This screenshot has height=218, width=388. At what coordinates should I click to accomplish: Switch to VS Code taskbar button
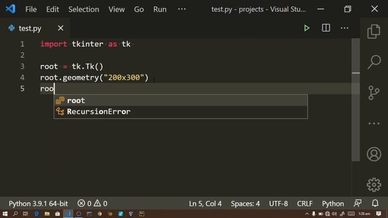tap(69, 214)
